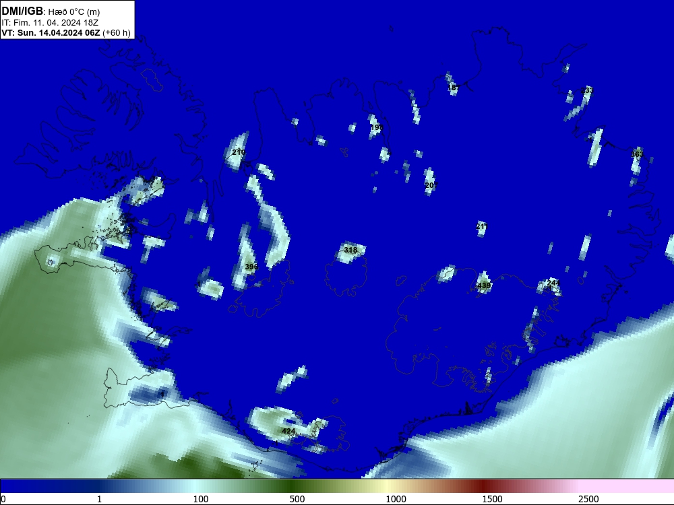Click the 0 label on the color scale

(x=3, y=499)
